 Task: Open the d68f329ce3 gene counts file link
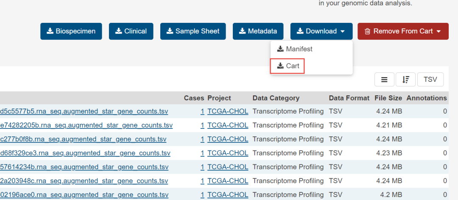click(x=85, y=153)
